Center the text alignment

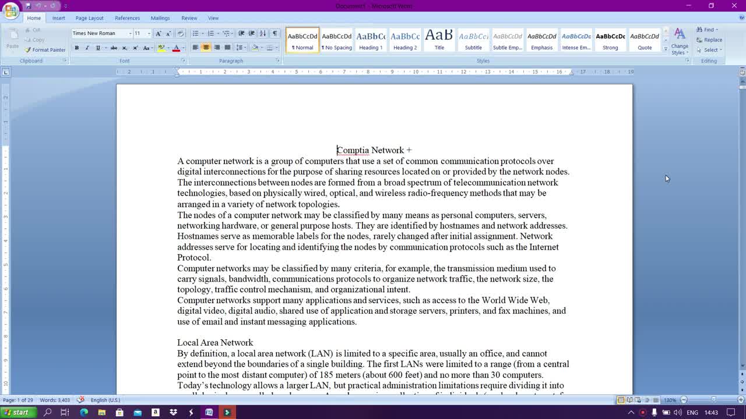[x=206, y=48]
